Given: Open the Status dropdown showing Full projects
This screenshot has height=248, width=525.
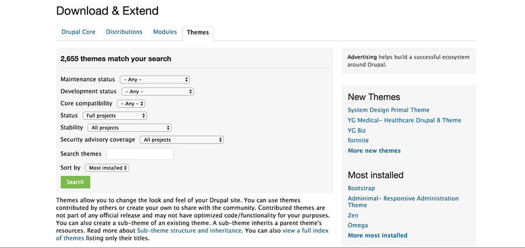Looking at the screenshot, I should 115,116.
